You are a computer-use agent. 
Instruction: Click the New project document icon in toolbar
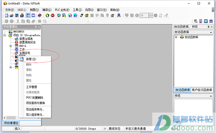6,15
